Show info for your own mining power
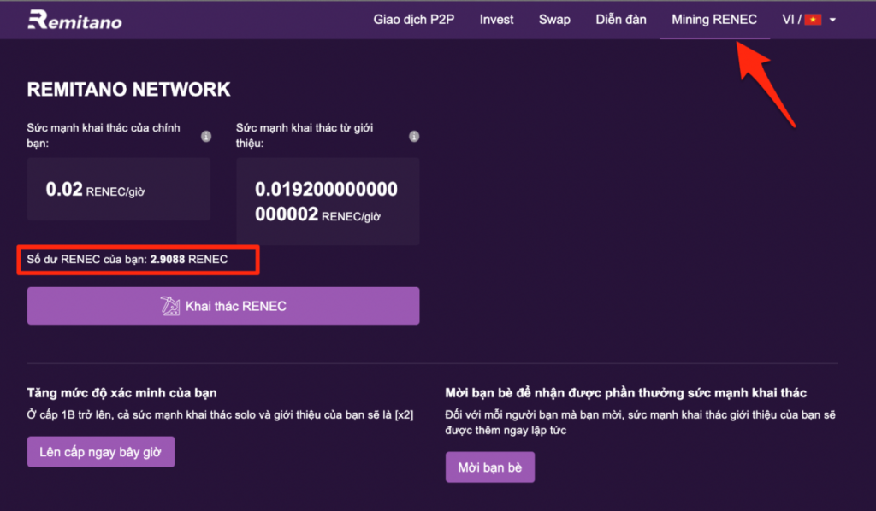Viewport: 876px width, 511px height. tap(206, 136)
